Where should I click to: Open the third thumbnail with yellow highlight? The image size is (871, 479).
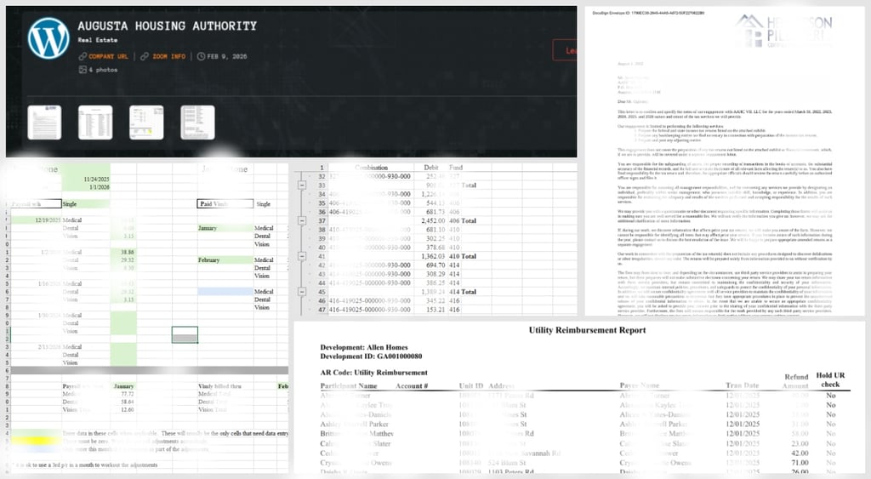146,123
